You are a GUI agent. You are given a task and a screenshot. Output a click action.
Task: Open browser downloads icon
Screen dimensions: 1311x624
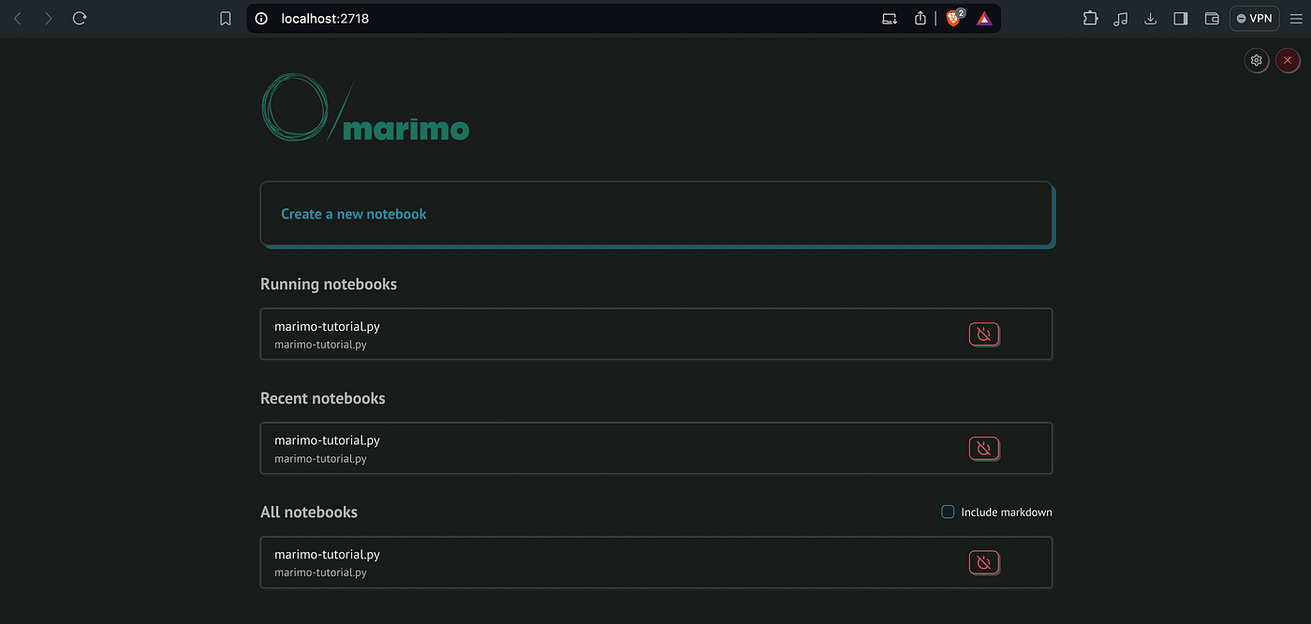tap(1151, 18)
